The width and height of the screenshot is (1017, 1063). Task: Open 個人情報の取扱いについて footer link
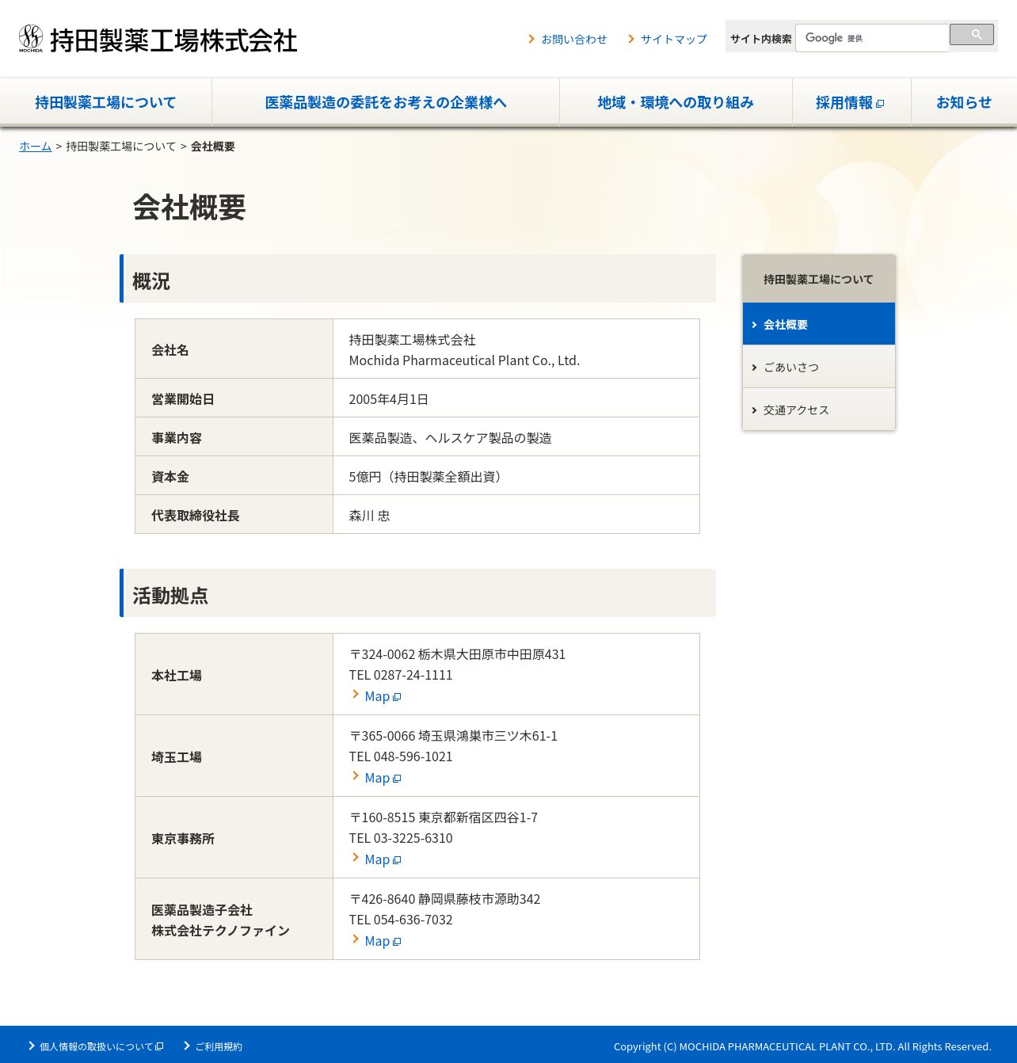coord(96,1046)
